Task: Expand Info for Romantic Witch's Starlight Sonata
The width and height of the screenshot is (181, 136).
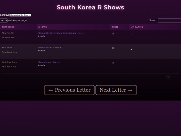Action: (42, 36)
